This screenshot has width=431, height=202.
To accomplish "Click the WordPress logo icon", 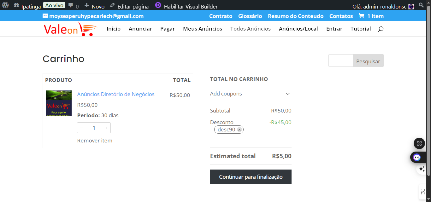I will click(5, 6).
